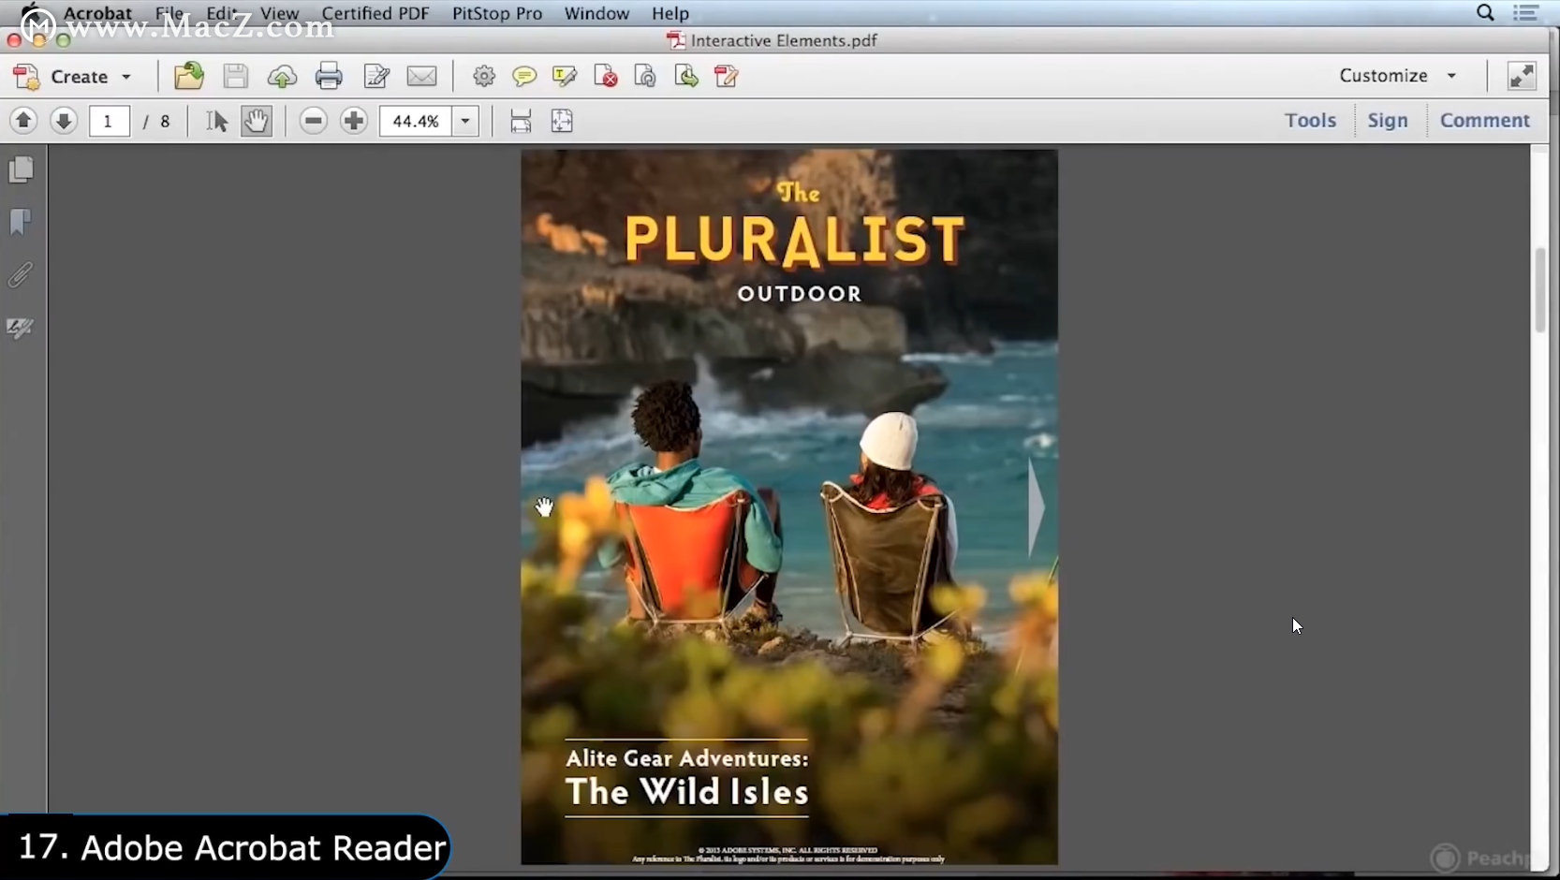Click the cloud upload icon

tap(282, 77)
